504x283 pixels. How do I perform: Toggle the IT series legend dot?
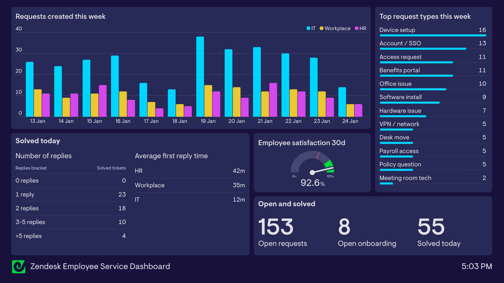pyautogui.click(x=308, y=28)
